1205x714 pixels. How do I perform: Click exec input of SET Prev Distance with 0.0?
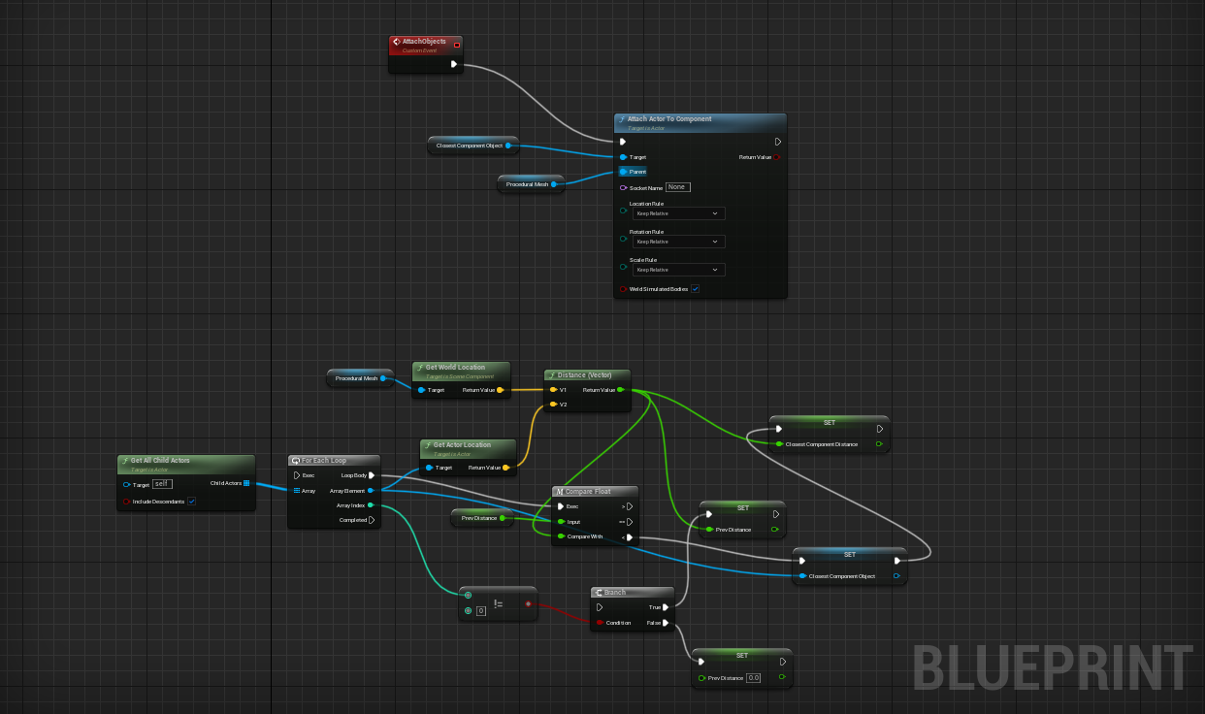(x=700, y=662)
